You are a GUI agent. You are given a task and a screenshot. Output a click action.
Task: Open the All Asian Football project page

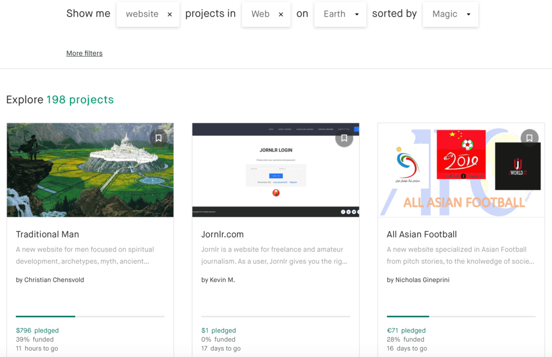coord(421,234)
